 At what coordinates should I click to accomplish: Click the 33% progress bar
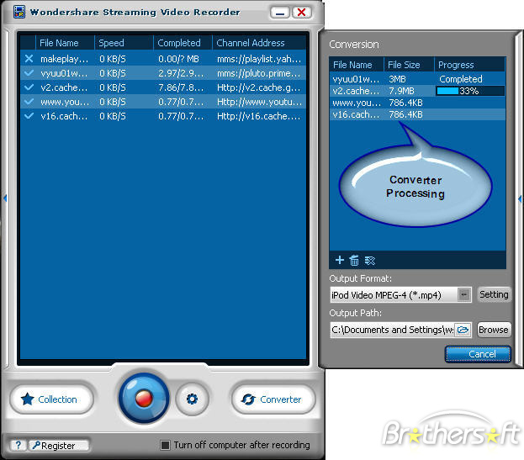[470, 91]
